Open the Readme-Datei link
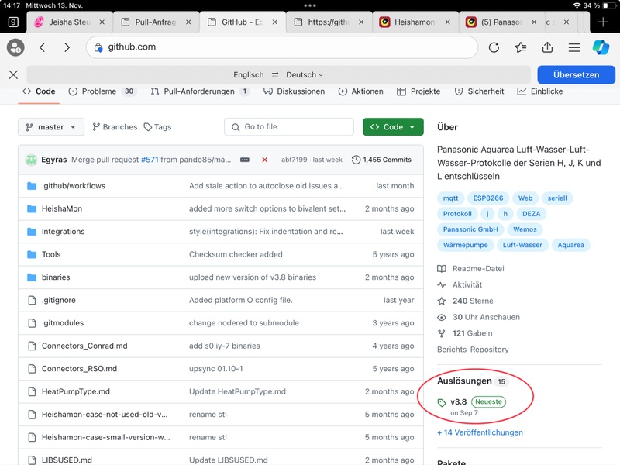This screenshot has height=465, width=620. (x=478, y=268)
